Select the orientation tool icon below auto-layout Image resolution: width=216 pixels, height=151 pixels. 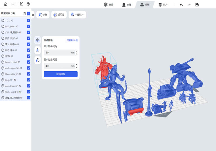pos(37,50)
